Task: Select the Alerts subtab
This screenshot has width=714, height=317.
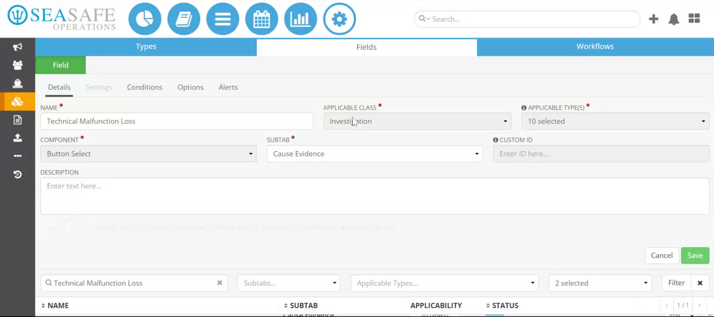Action: tap(228, 87)
